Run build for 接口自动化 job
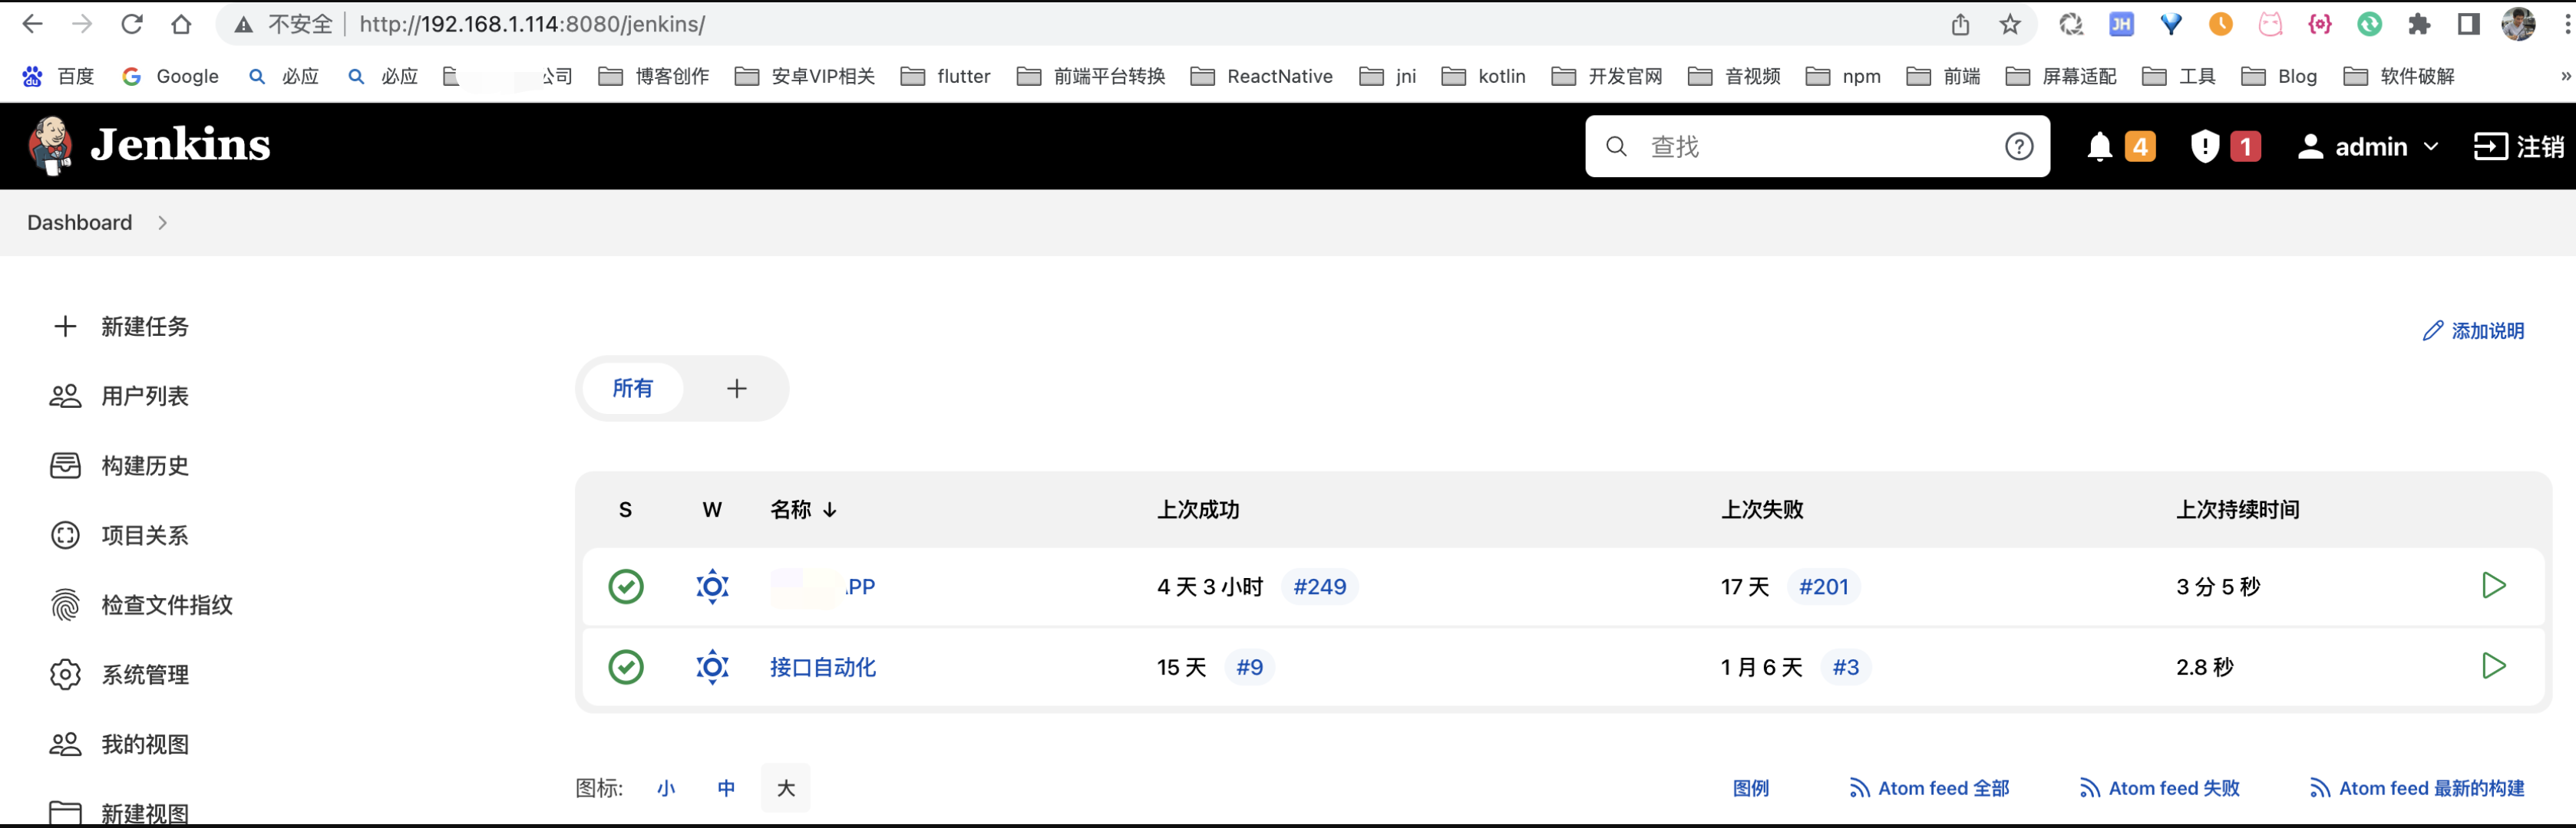This screenshot has width=2576, height=828. [2493, 666]
